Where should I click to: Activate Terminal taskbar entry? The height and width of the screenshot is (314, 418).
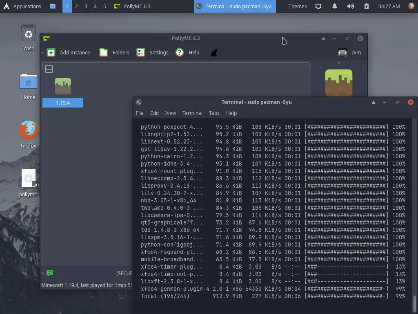click(x=235, y=6)
